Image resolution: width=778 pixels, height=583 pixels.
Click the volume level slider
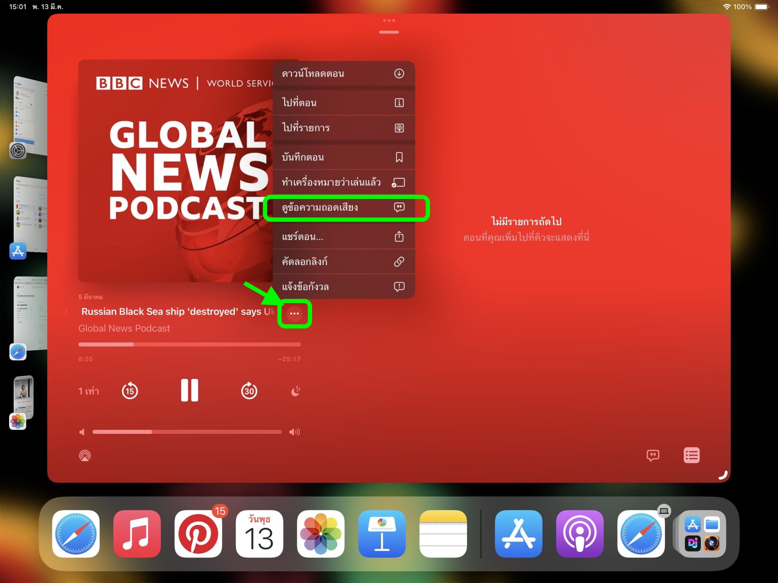pos(187,432)
